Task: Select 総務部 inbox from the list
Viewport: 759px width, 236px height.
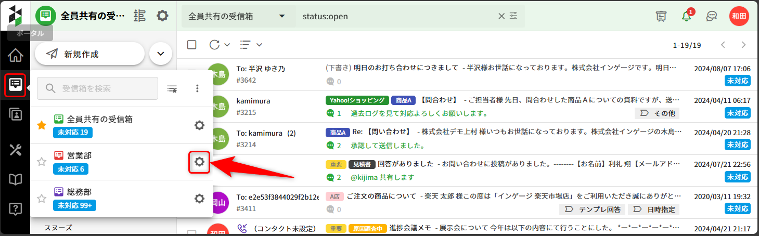Action: click(x=79, y=192)
